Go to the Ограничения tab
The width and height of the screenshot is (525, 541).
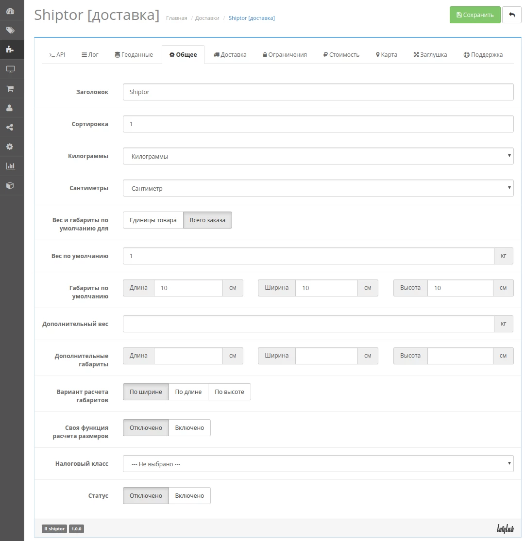tap(285, 54)
